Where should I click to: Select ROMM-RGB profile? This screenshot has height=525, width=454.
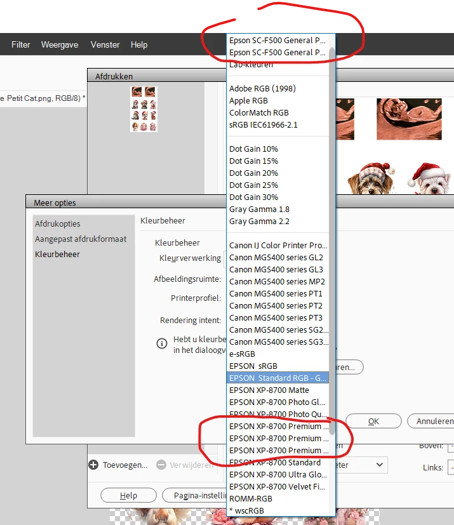tap(277, 498)
